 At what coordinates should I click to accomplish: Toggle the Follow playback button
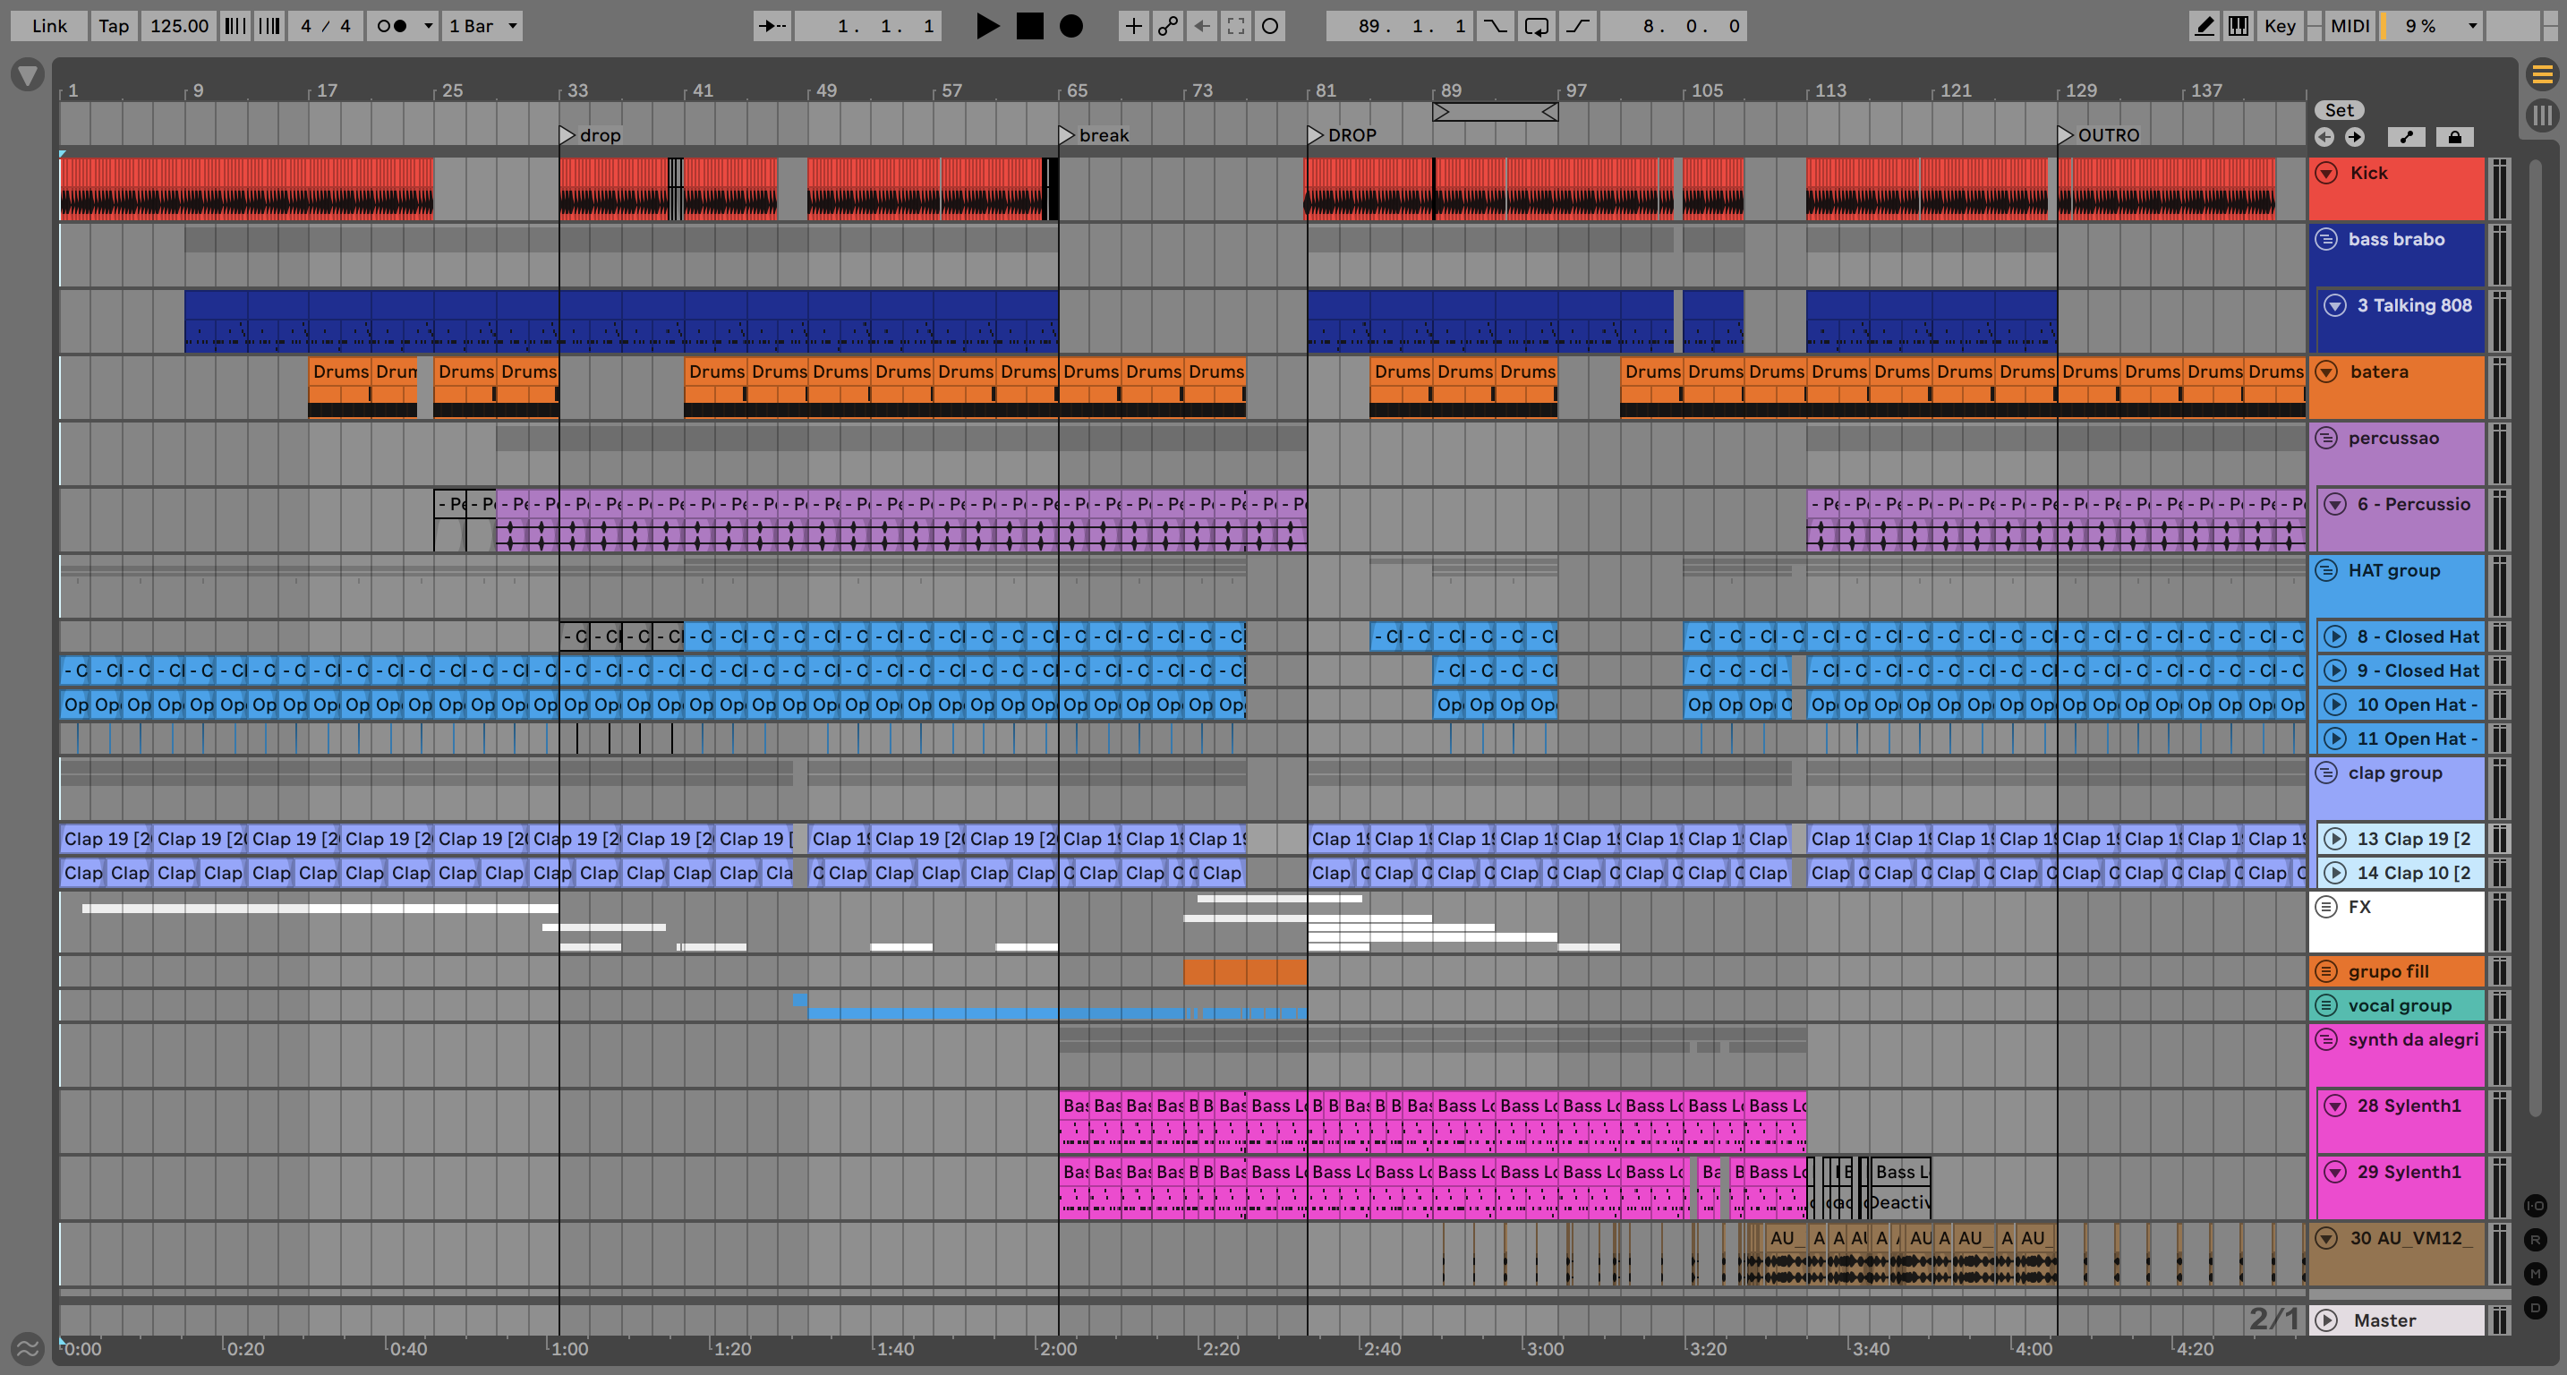pyautogui.click(x=772, y=26)
